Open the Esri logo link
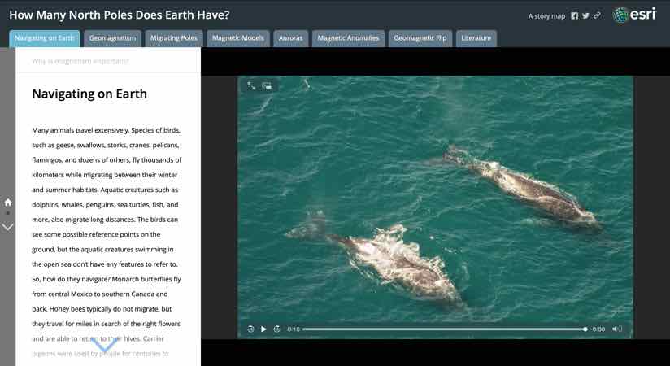Screen dimensions: 670x366 click(634, 15)
